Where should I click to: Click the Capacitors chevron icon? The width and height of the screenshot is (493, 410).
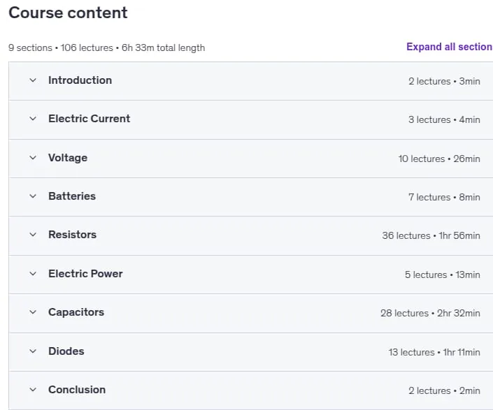click(33, 312)
